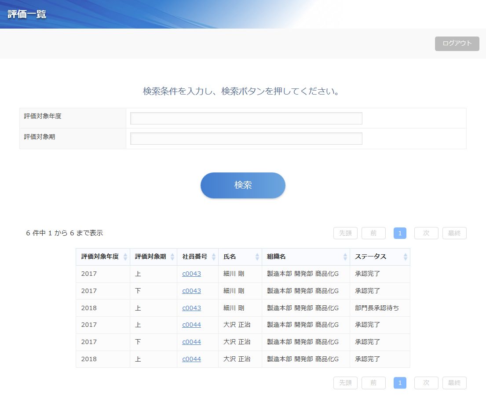Click sort icon in 評価対象期 header

172,257
